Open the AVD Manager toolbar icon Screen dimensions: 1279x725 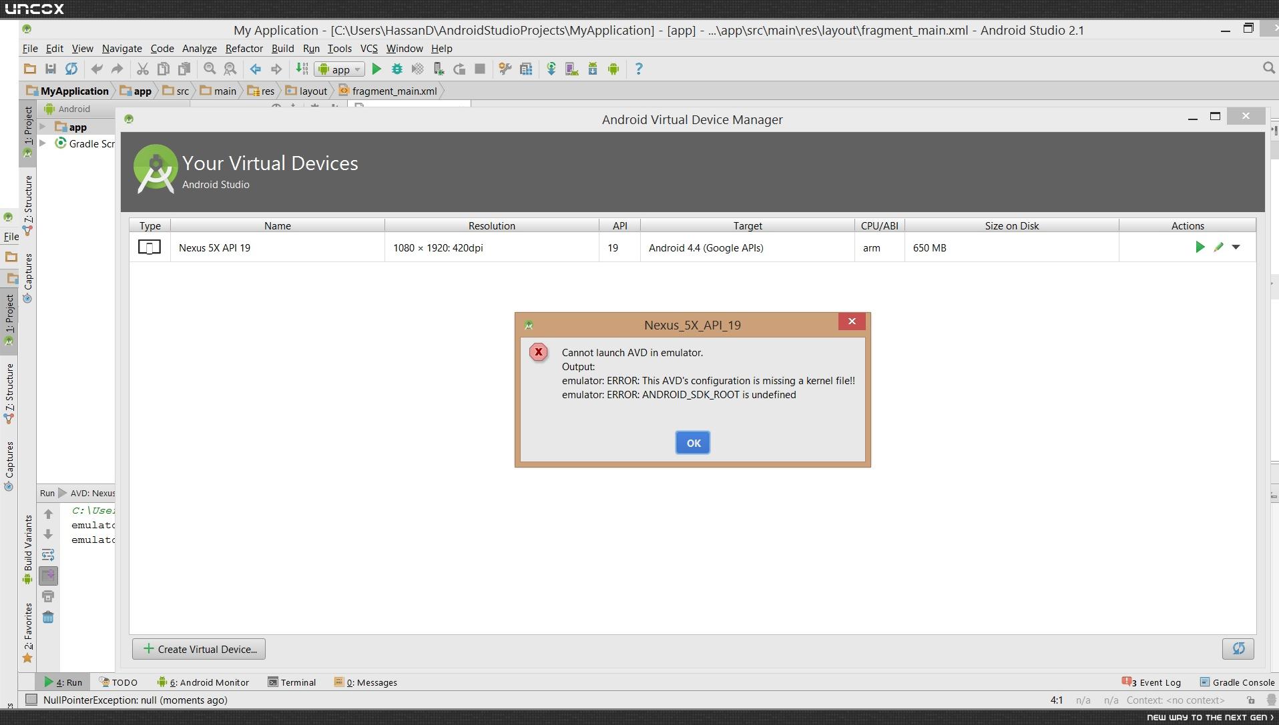[571, 69]
